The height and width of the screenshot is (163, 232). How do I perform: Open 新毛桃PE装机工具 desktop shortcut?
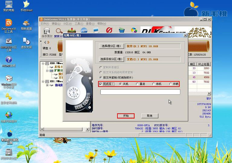(10, 137)
